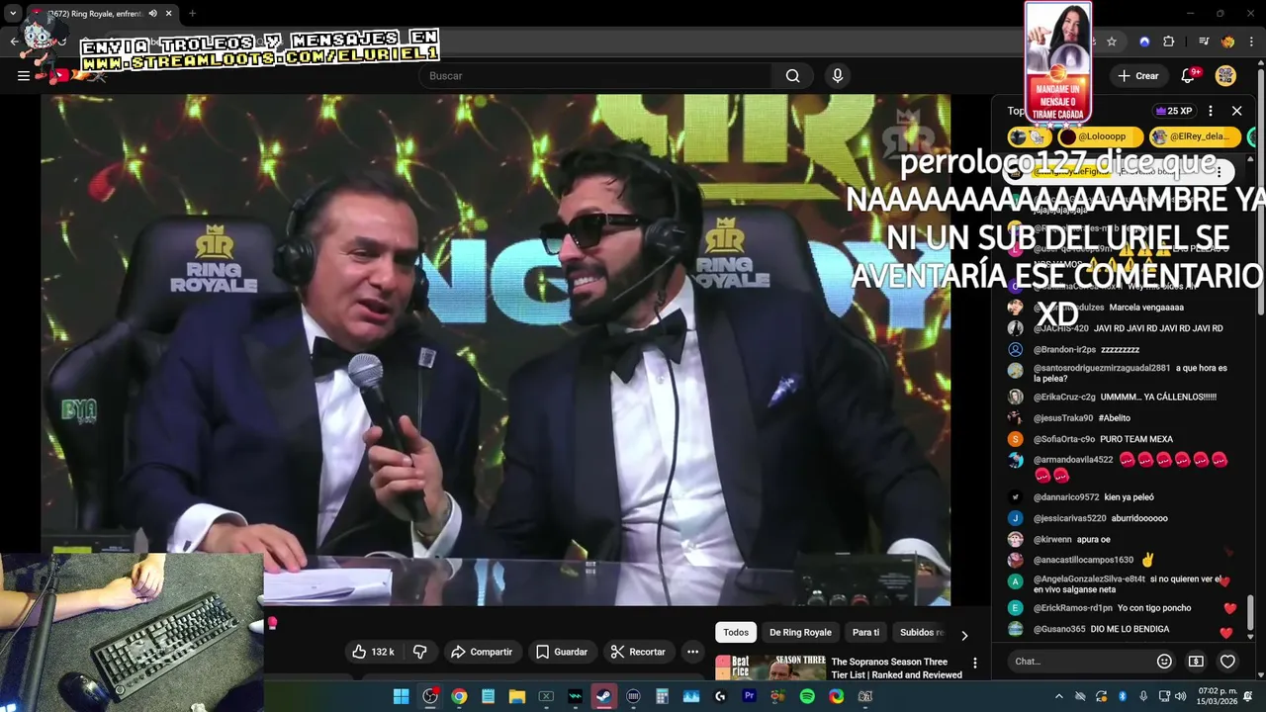Select the De Ring Royale chip
The image size is (1266, 712).
pyautogui.click(x=800, y=633)
